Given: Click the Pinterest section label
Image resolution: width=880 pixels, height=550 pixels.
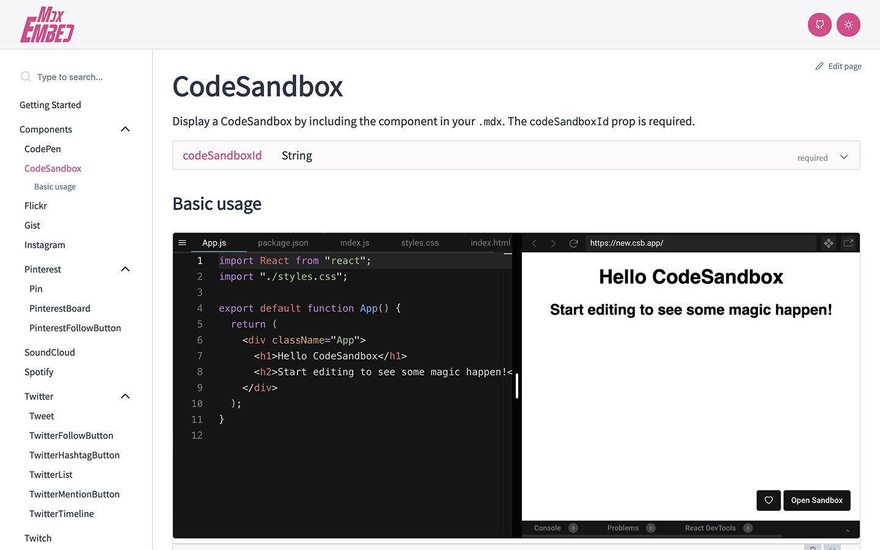Looking at the screenshot, I should tap(43, 269).
